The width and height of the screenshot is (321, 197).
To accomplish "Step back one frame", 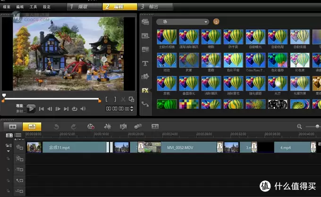I will [x=50, y=109].
